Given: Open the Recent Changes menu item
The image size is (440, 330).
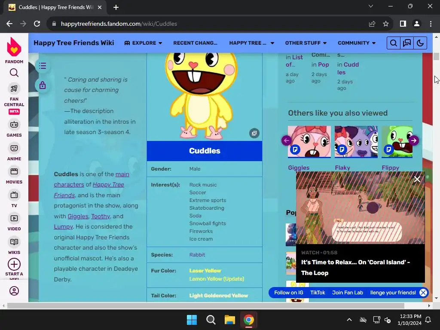Looking at the screenshot, I should 196,43.
